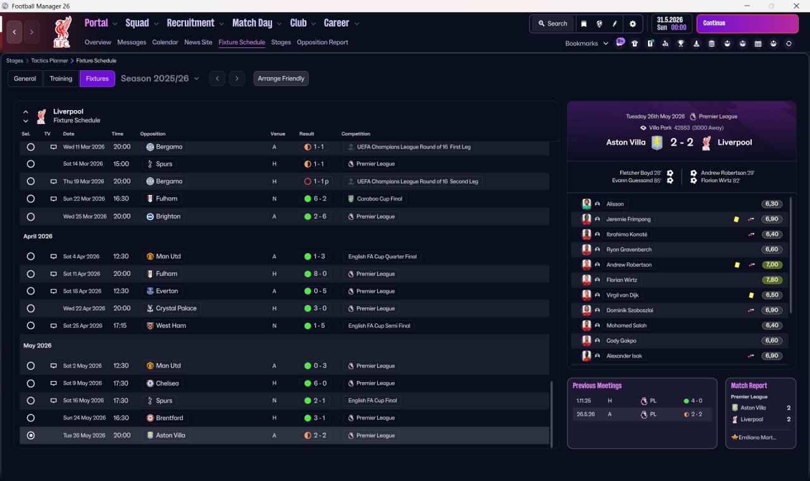Go to the previous season arrow

coord(217,78)
